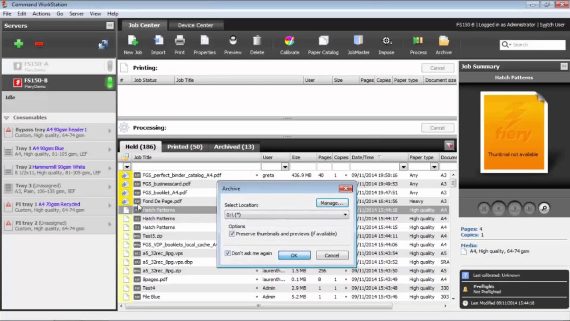Expand Bypass tray details arrow
The height and width of the screenshot is (321, 570).
click(x=110, y=131)
